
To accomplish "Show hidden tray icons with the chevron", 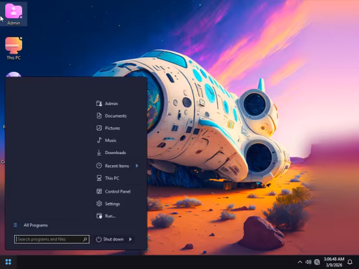I will [300, 262].
